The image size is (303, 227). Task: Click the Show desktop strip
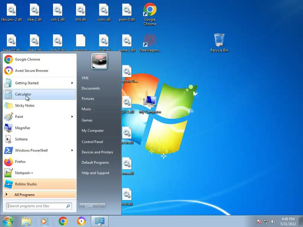coord(301,221)
